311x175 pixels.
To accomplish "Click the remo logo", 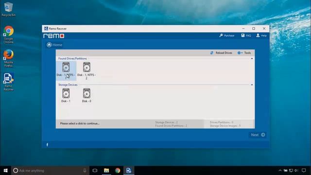I will (x=54, y=36).
